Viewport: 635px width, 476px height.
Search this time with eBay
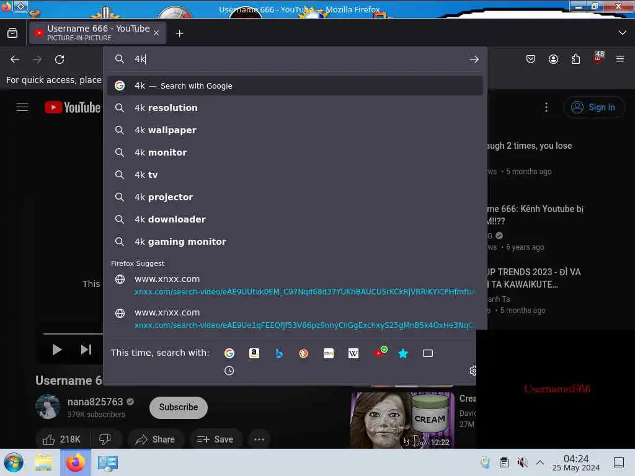[x=329, y=353]
